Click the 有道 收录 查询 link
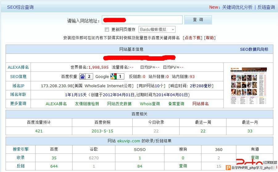278x172 pixels. pyautogui.click(x=255, y=157)
